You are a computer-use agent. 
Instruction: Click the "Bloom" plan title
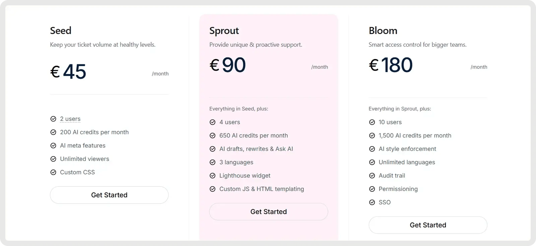click(383, 31)
